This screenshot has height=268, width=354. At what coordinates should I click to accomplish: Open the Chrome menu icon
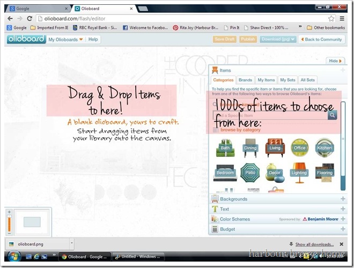[x=342, y=19]
